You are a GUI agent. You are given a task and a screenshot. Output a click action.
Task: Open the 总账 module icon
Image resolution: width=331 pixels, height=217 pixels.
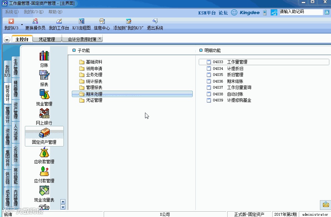44,56
